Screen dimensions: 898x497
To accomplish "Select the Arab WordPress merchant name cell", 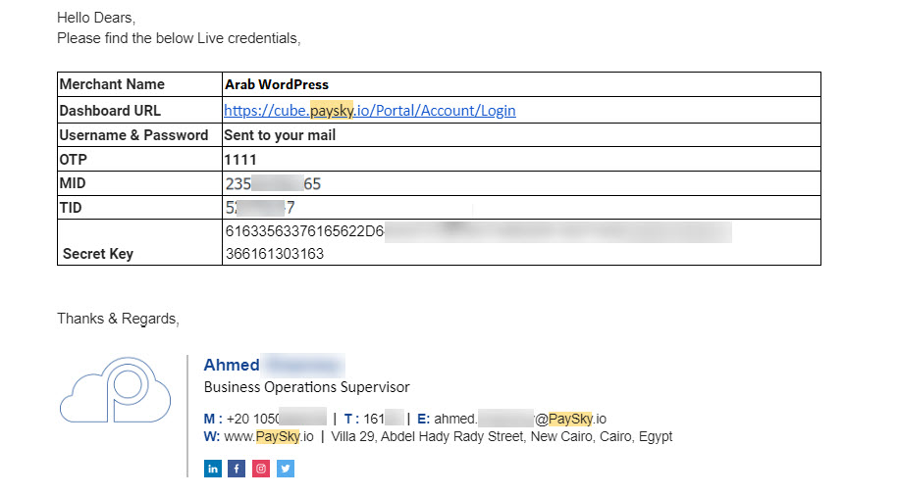I will coord(277,84).
